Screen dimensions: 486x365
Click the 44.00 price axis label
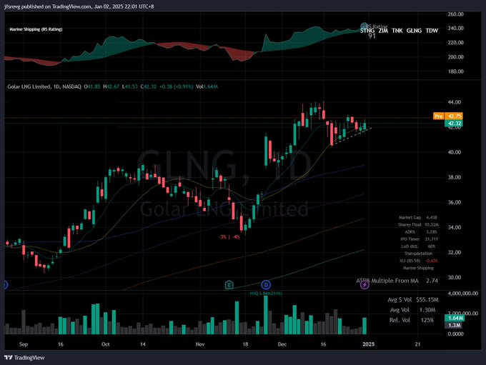point(454,102)
